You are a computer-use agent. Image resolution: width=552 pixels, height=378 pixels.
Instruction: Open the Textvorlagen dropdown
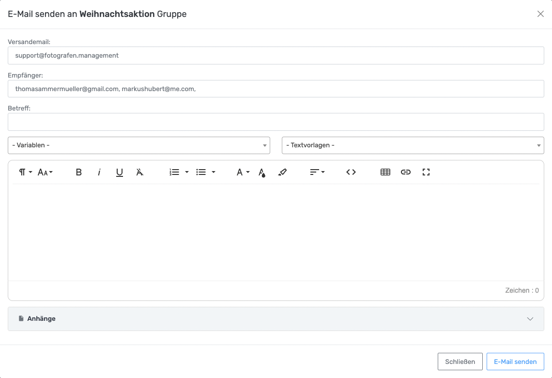tap(413, 145)
